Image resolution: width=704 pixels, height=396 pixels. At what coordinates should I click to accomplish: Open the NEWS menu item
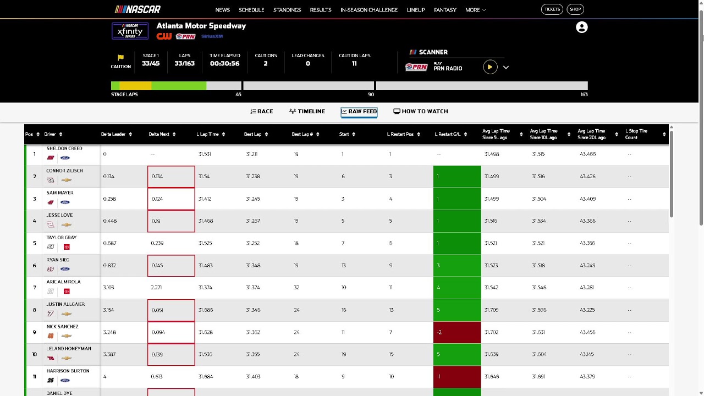tap(223, 10)
